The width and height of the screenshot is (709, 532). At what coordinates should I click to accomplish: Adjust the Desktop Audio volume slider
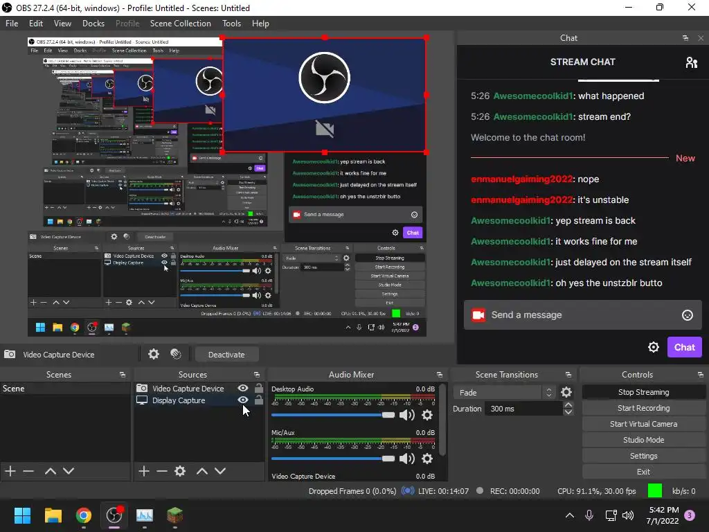[x=333, y=415]
